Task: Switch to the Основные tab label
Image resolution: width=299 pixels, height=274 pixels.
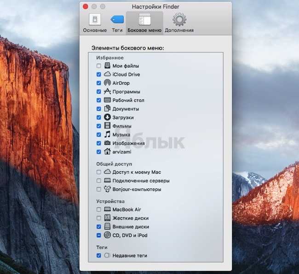Action: (95, 30)
